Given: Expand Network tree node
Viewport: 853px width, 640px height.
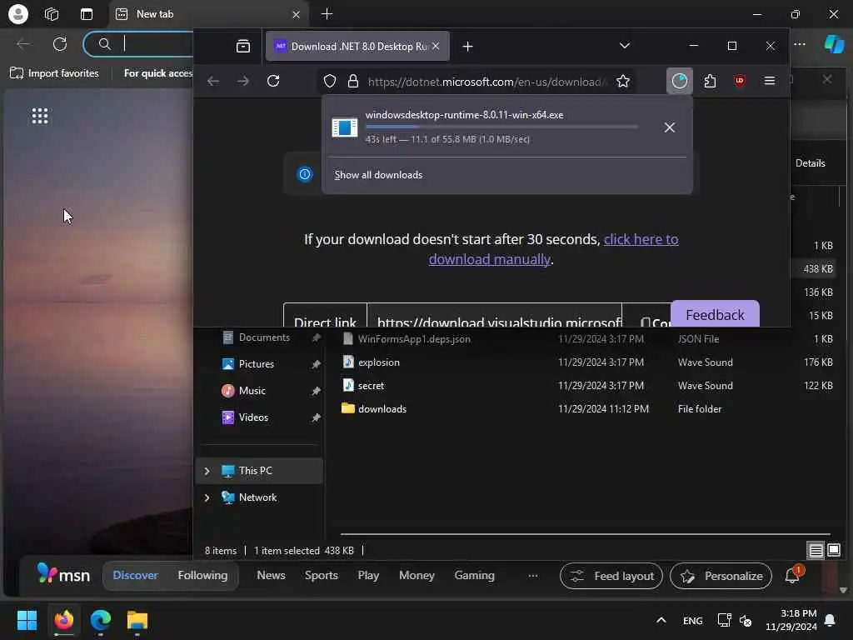Looking at the screenshot, I should (207, 498).
